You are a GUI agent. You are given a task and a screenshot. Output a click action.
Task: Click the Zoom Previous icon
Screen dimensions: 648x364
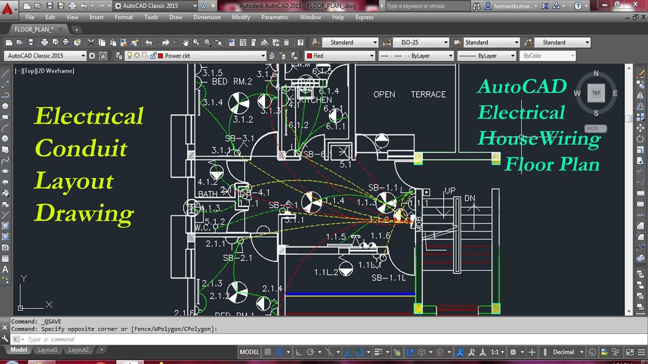[x=218, y=42]
